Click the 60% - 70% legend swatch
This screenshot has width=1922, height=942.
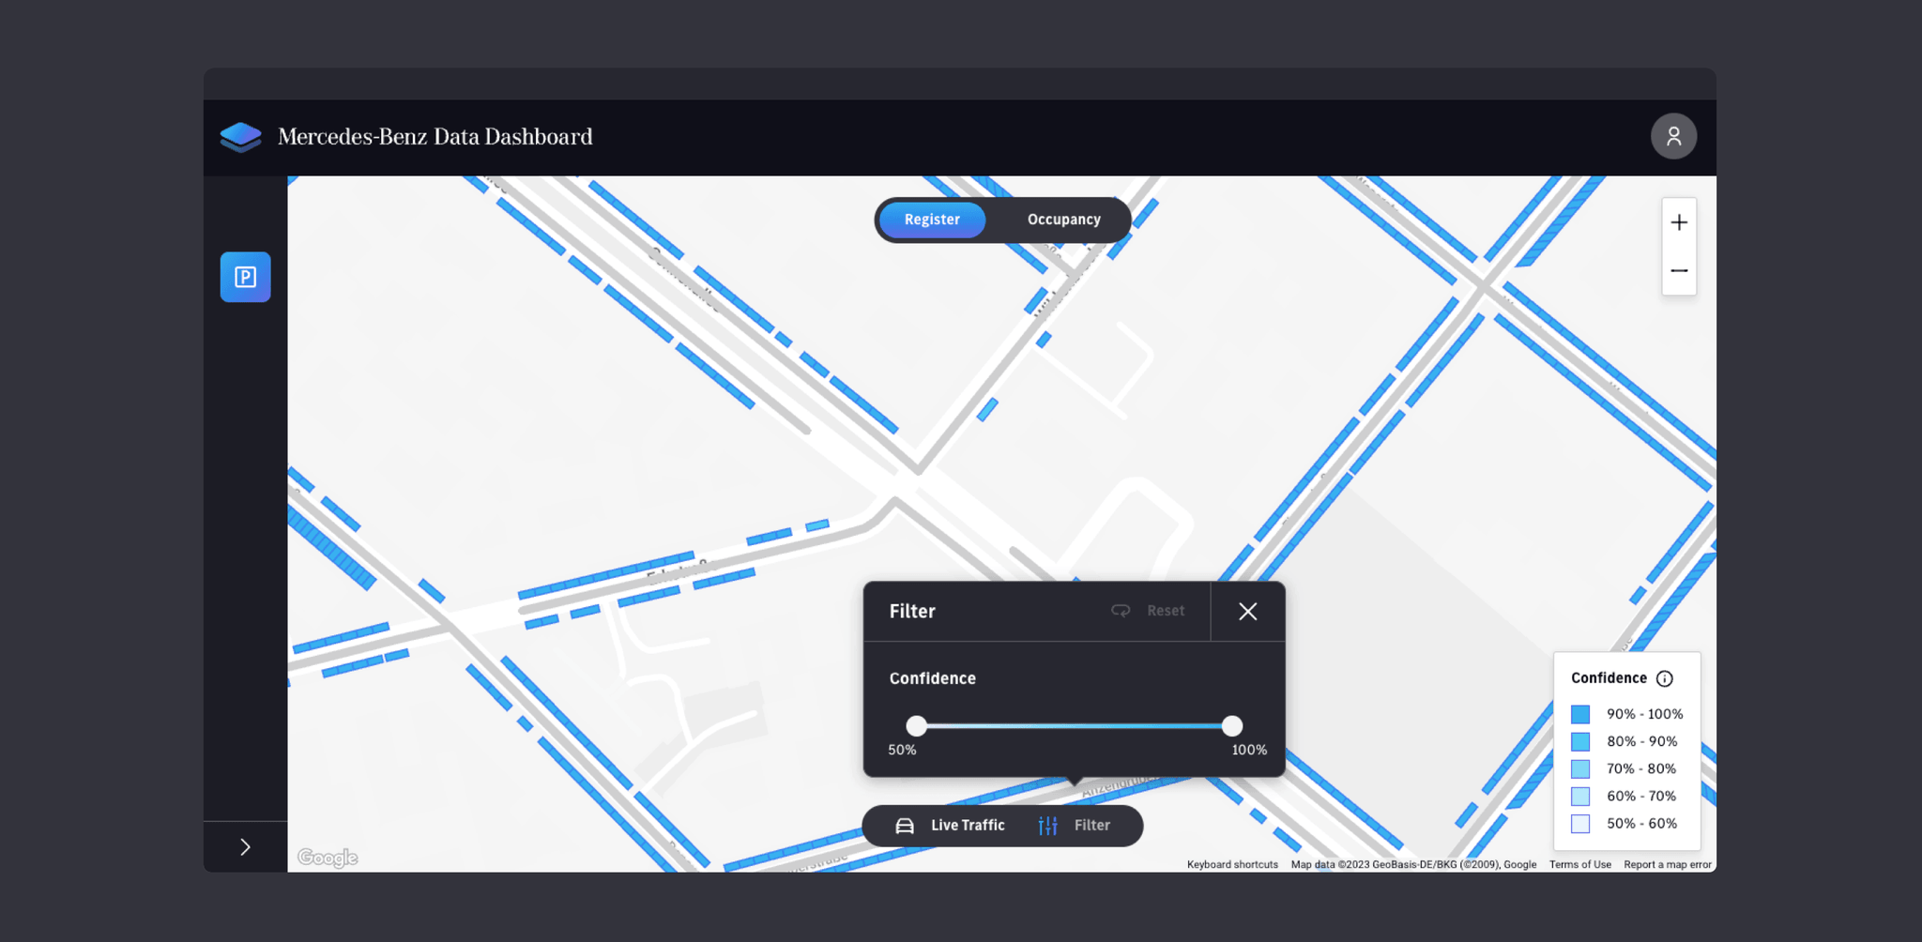coord(1580,796)
